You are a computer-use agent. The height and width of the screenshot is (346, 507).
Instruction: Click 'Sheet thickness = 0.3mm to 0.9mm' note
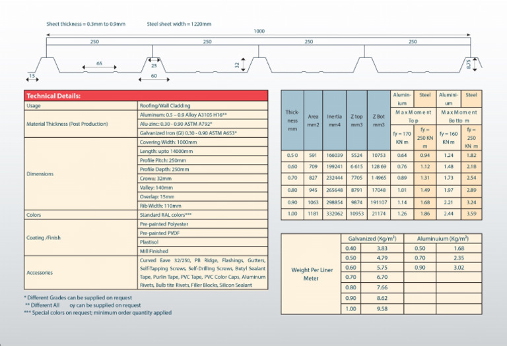86,24
